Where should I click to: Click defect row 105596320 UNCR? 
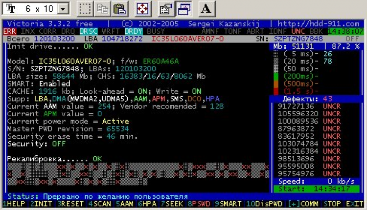tap(309, 114)
